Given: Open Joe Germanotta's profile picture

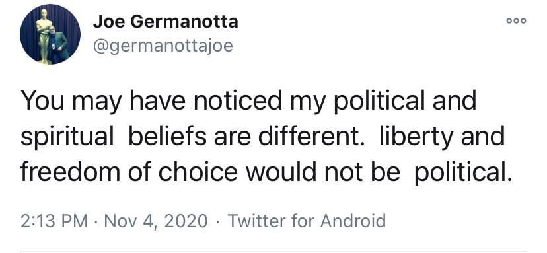Looking at the screenshot, I should [50, 34].
